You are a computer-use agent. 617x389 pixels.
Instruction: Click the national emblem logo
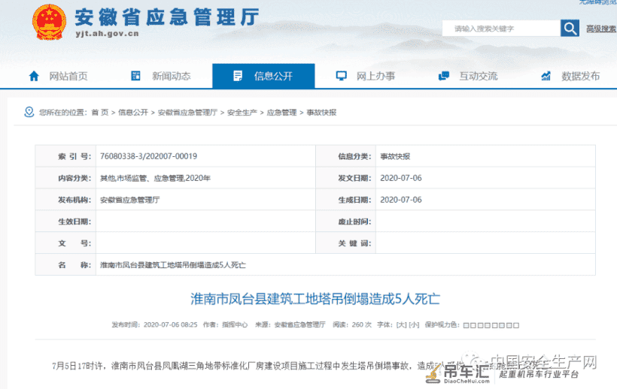coord(49,22)
